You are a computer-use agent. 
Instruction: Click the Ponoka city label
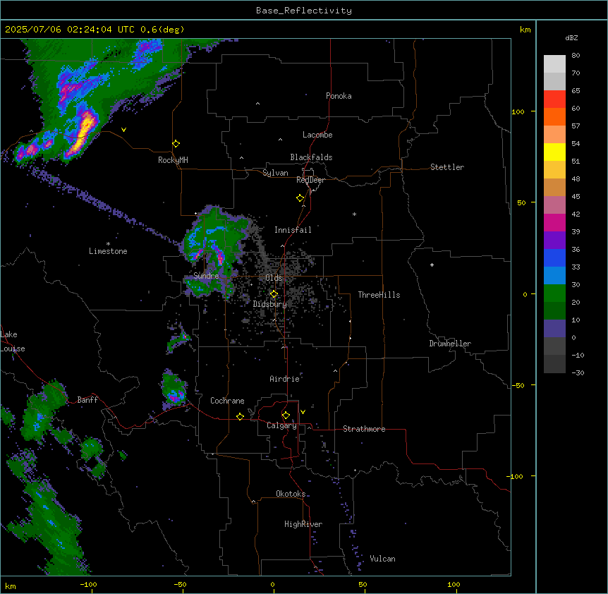coord(339,96)
